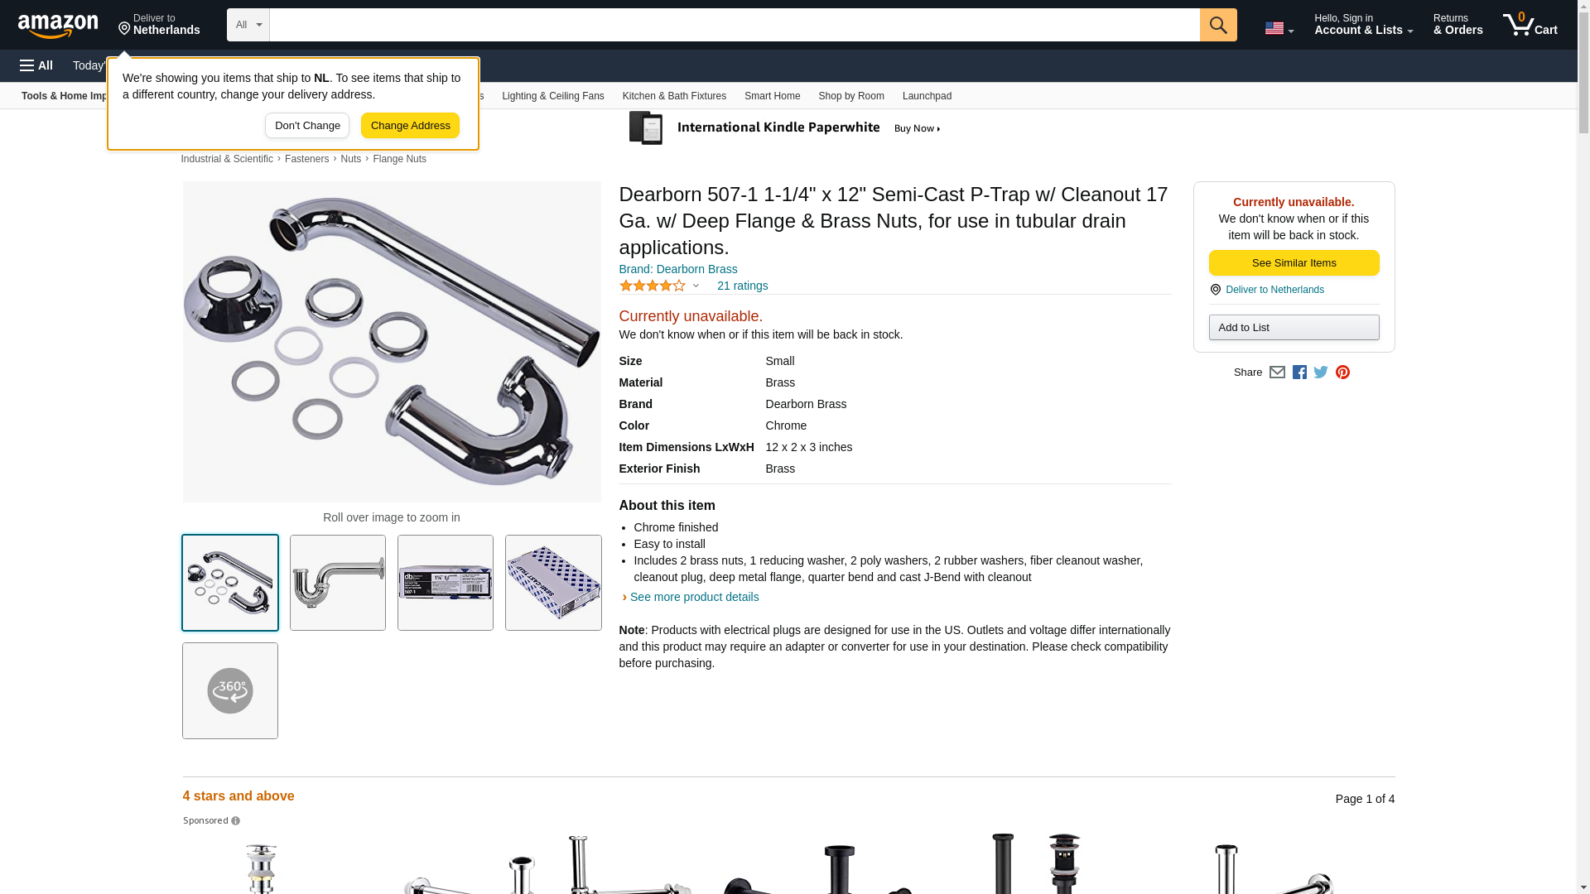Viewport: 1590px width, 894px height.
Task: Select the blue box packaging thumbnail
Action: coord(553,583)
